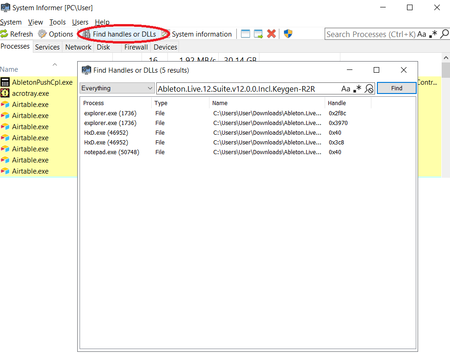This screenshot has height=356, width=450.
Task: Click the main window vertical scrollbar thumb
Action: (446, 70)
